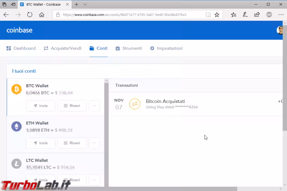Click the browser forward arrow
Viewport: 287px width, 191px height.
[x=18, y=15]
